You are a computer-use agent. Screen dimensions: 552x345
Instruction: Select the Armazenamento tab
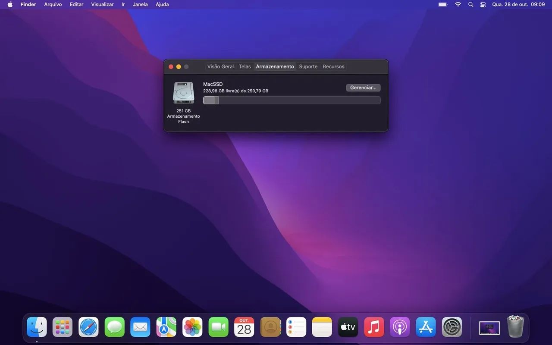[x=275, y=66]
